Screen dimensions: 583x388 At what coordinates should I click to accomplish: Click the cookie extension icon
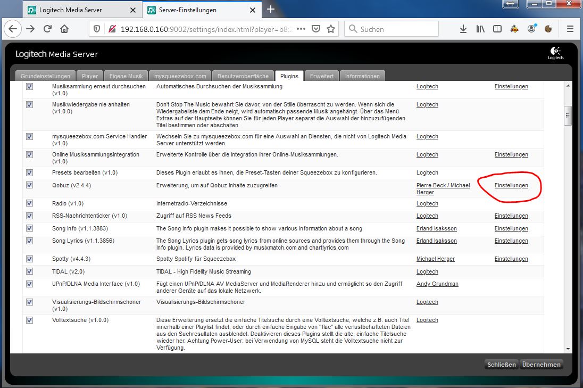coord(548,29)
